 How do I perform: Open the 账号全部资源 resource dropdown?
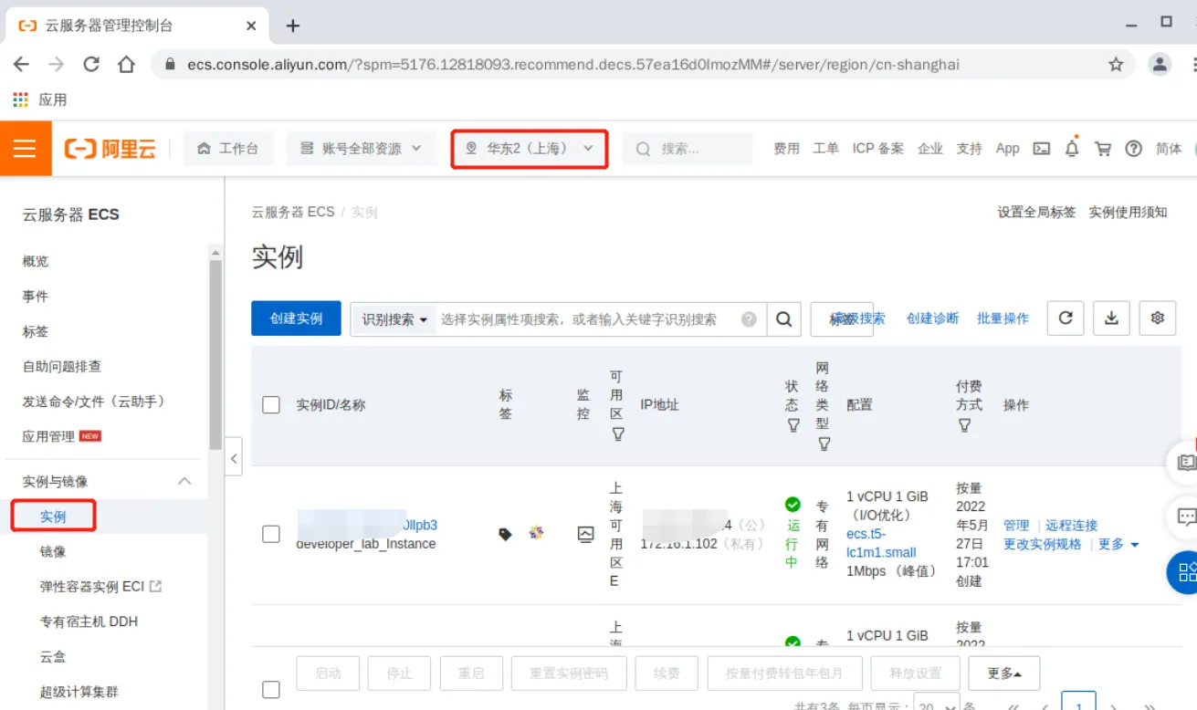pos(362,148)
